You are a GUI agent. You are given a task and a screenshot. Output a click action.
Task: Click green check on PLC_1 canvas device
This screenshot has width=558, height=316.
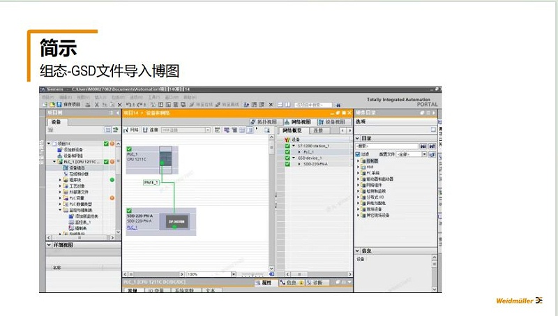(x=129, y=149)
